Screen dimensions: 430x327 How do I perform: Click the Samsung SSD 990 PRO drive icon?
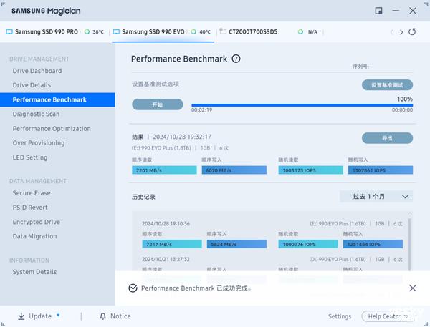(x=9, y=31)
